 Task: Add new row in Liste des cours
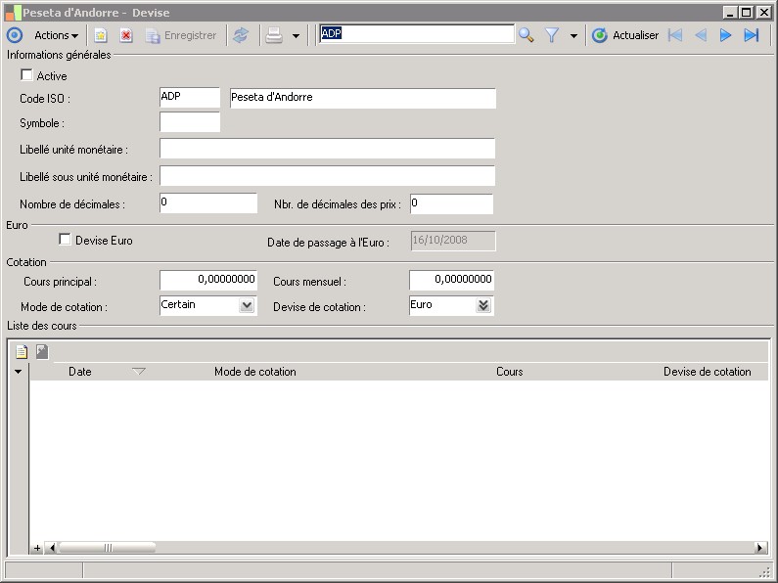(22, 352)
